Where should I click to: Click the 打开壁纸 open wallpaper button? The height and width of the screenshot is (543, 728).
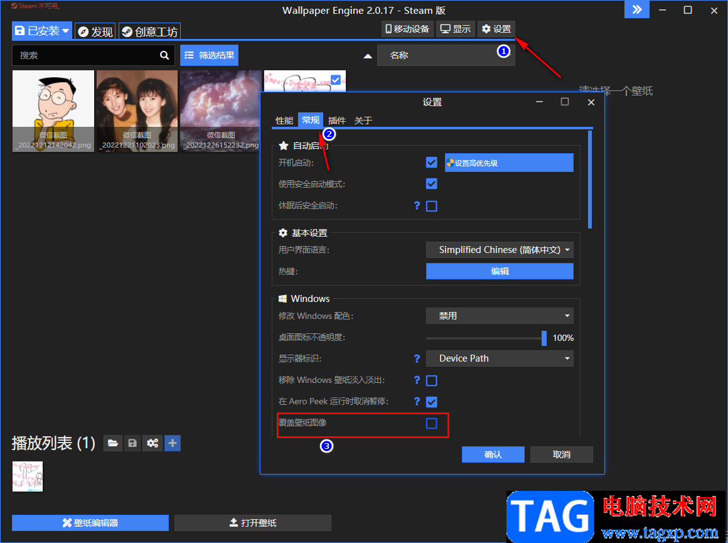[252, 523]
